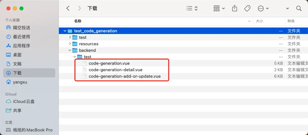Select 杨旭的MacBook Pro location
This screenshot has width=308, height=135.
(x=33, y=130)
